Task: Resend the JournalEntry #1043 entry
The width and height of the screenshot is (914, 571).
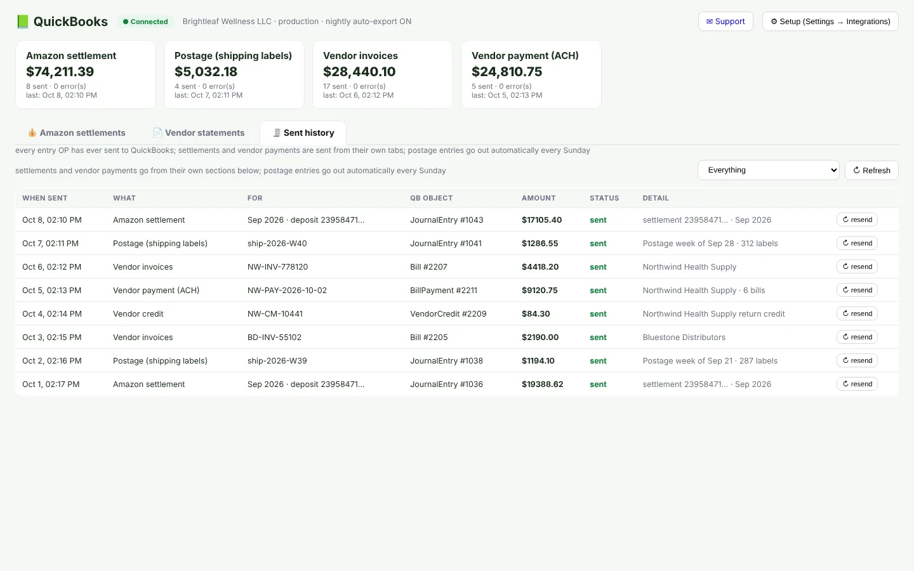Action: [x=857, y=220]
